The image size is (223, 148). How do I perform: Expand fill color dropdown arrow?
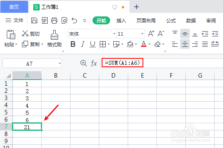136,44
